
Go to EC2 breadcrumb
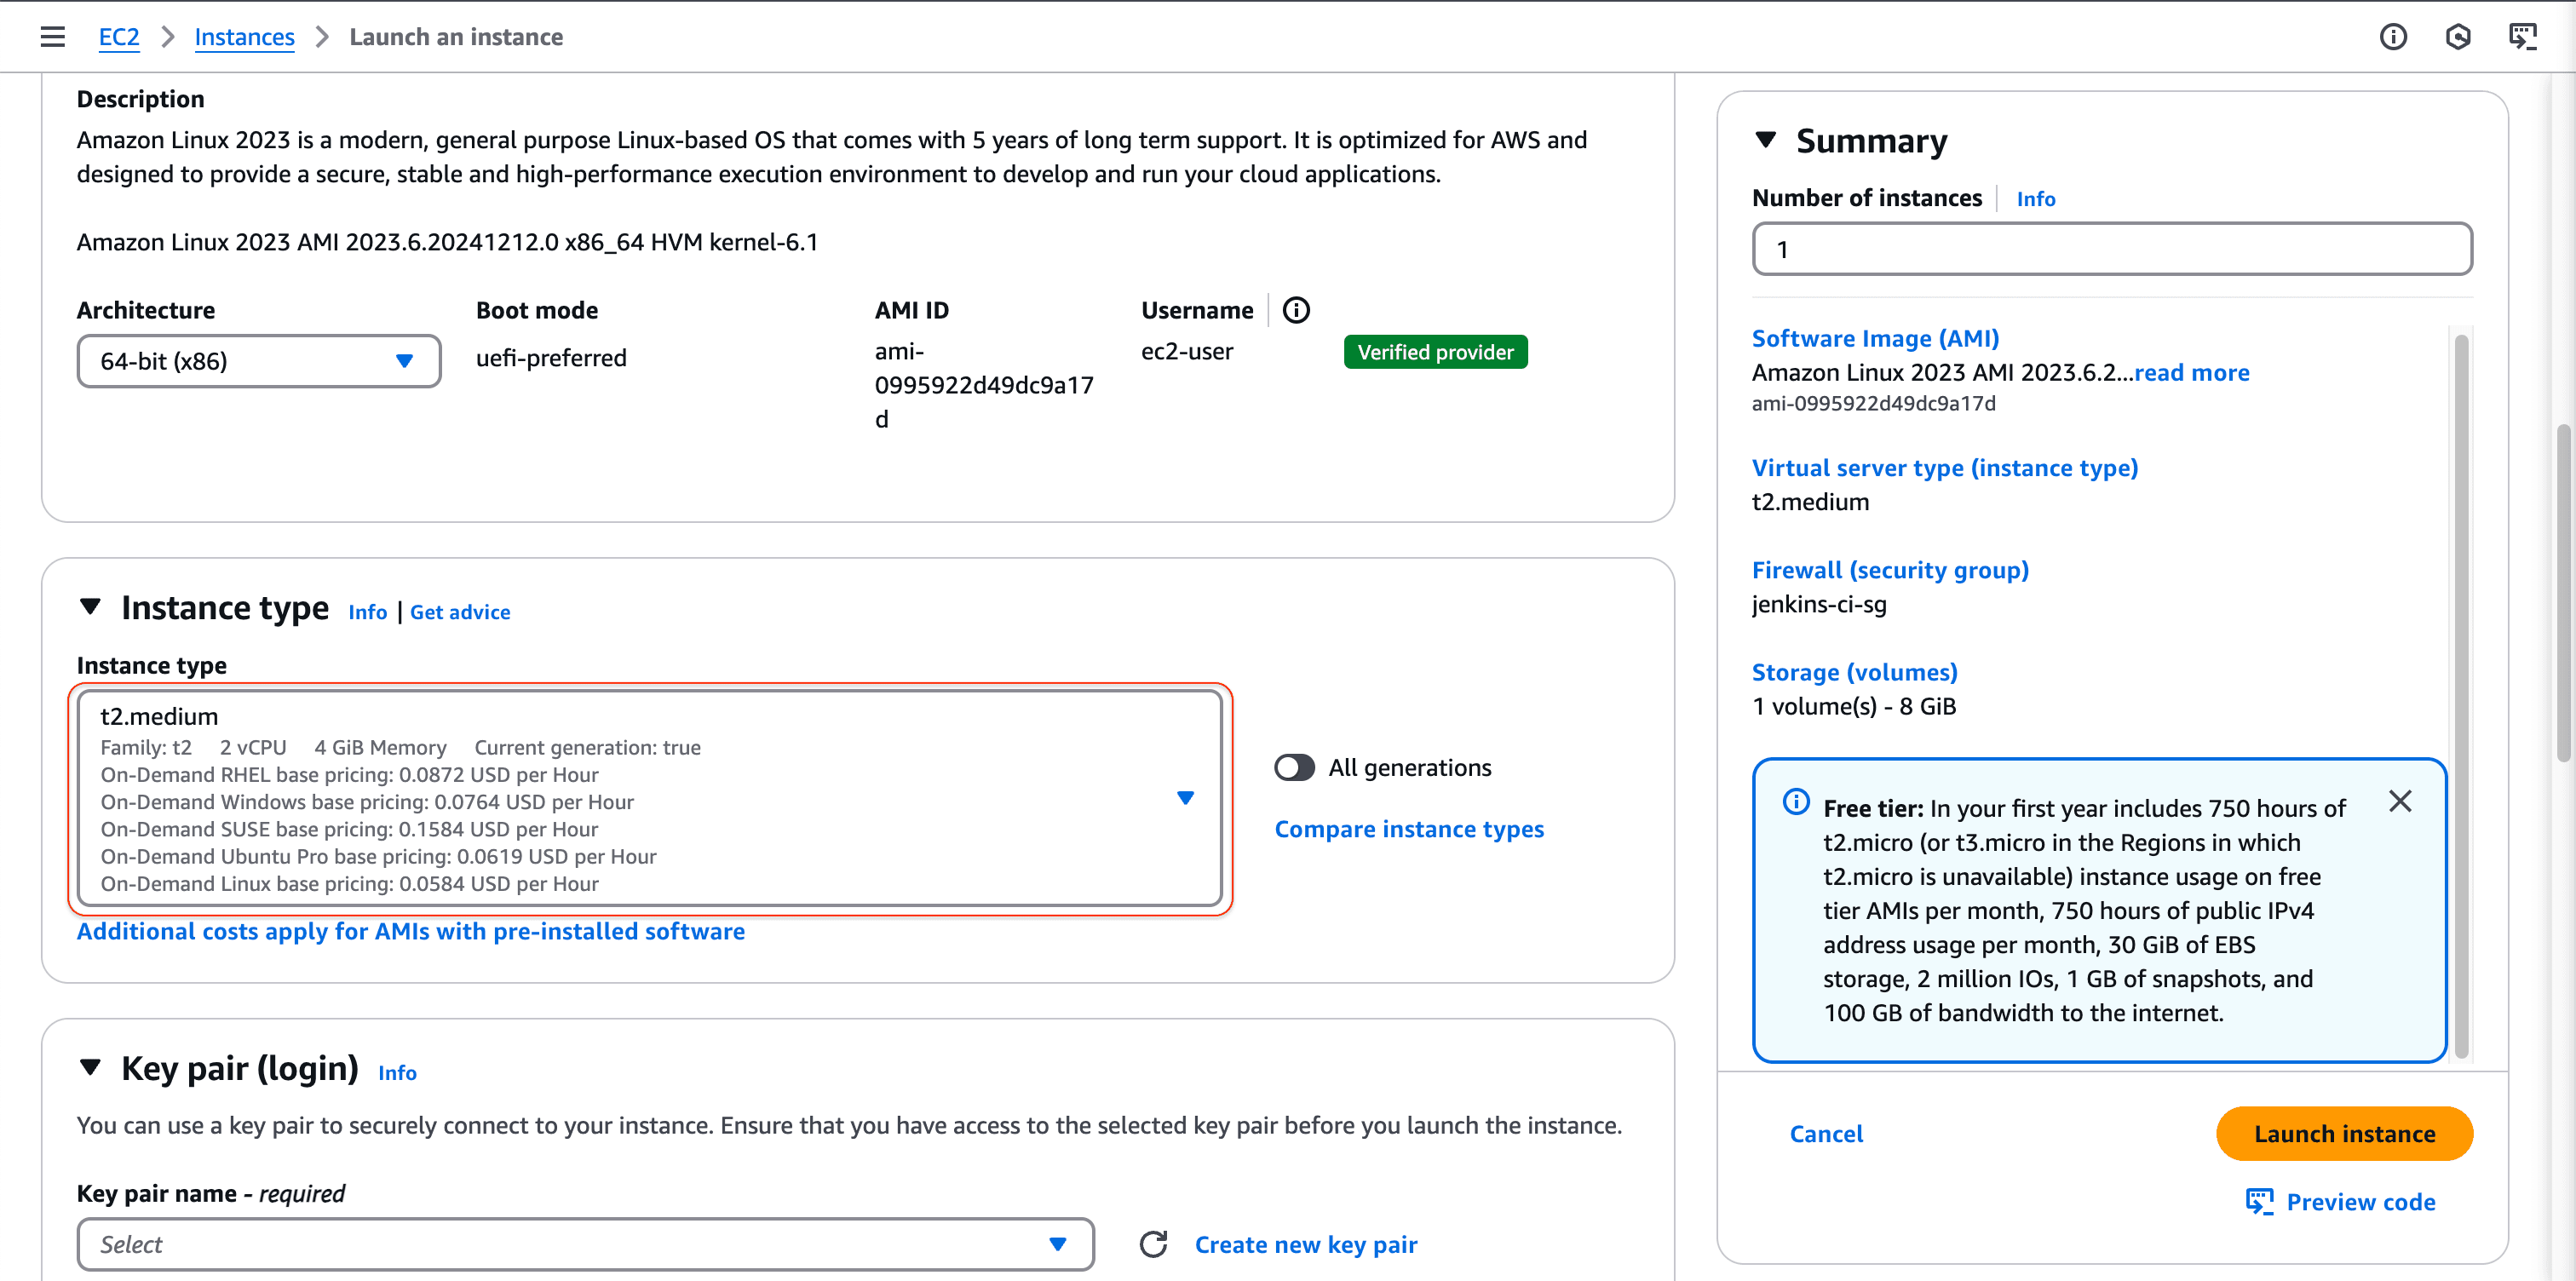point(118,37)
